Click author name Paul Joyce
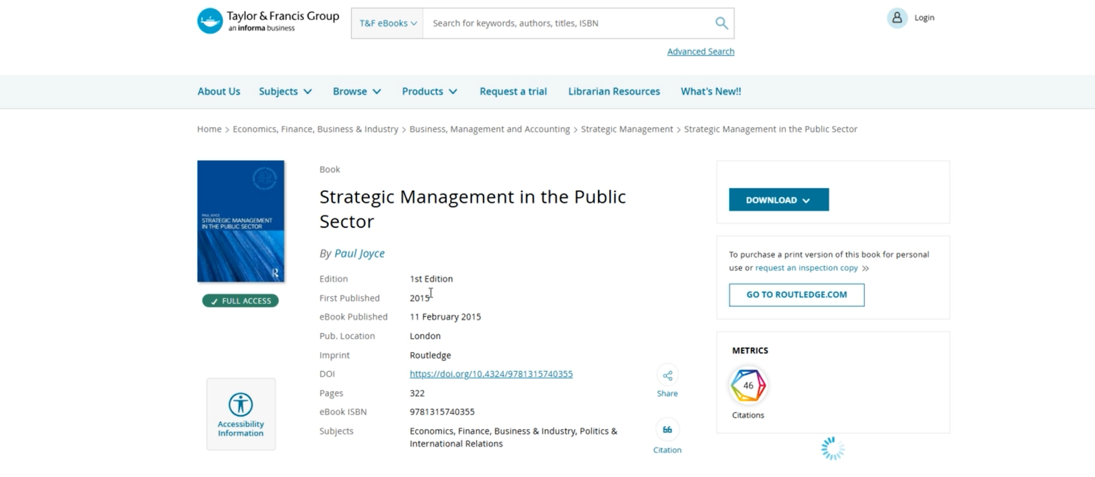This screenshot has height=477, width=1095. (x=359, y=253)
